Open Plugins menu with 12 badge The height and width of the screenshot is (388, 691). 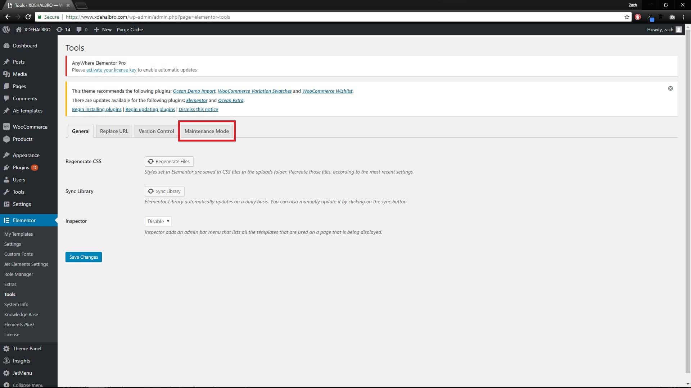coord(29,167)
